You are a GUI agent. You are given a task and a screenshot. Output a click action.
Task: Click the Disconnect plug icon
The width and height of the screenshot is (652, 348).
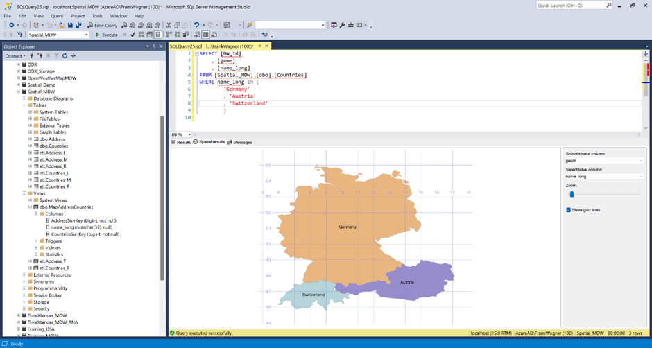pos(40,55)
